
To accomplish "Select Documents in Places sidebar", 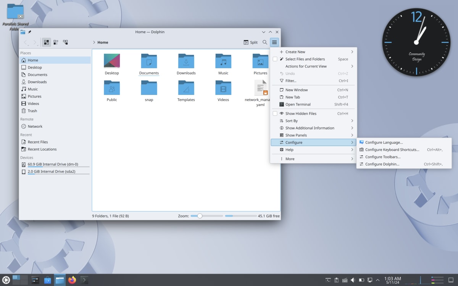I will point(55,75).
